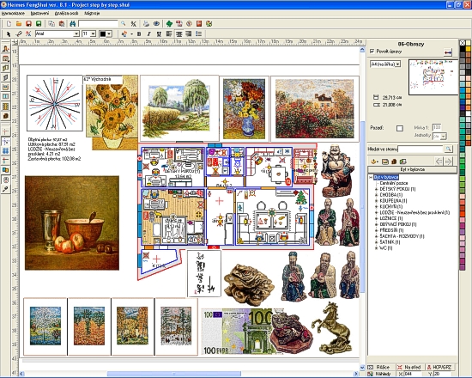The height and width of the screenshot is (378, 472).
Task: Click the paste icon in top toolbar
Action: (x=62, y=23)
